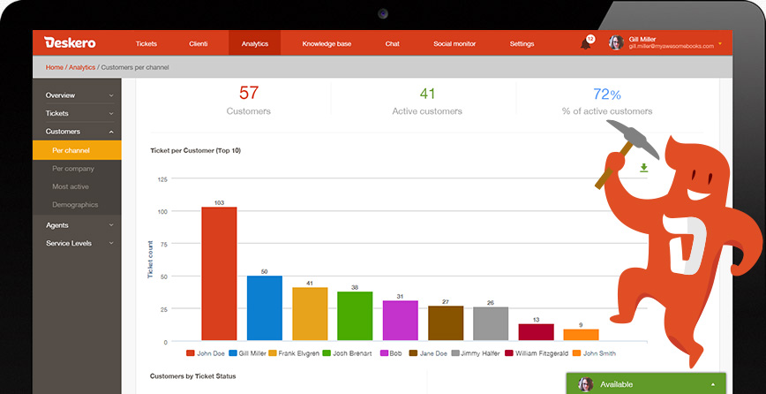Toggle Gill Miller legend entry
Viewport: 766px width, 394px height.
(247, 353)
